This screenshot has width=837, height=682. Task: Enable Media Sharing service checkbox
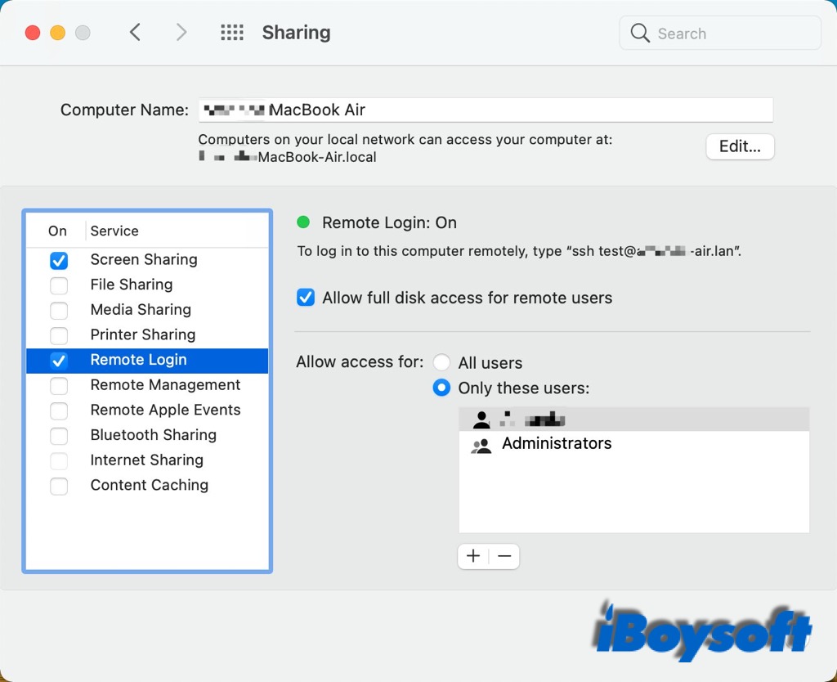pyautogui.click(x=59, y=310)
